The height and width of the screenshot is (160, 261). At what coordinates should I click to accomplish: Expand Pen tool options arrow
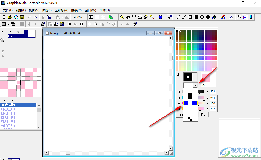(174, 17)
